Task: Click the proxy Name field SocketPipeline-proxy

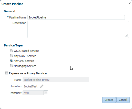Action: (x=56, y=80)
